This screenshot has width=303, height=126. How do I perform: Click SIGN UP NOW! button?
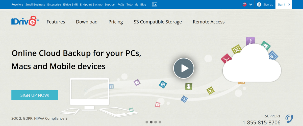35,95
